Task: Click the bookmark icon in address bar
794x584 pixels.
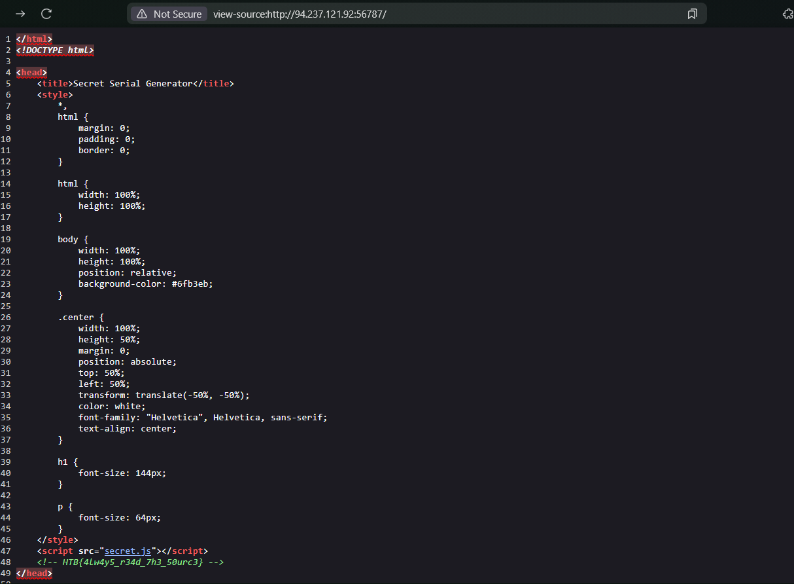Action: click(692, 14)
